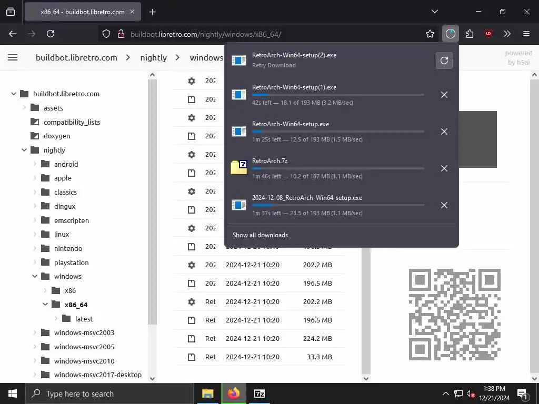Viewport: 539px width, 404px height.
Task: Expand the latest folder
Action: (x=56, y=318)
